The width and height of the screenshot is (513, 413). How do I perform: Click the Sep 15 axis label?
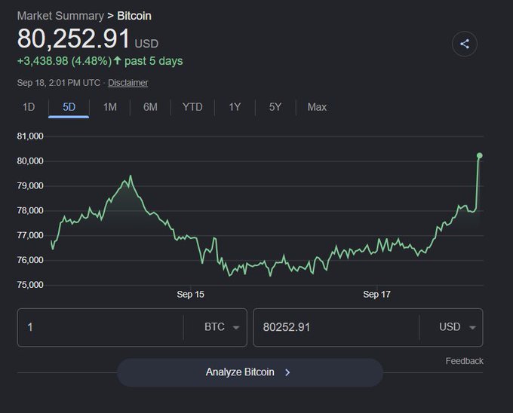pos(190,295)
